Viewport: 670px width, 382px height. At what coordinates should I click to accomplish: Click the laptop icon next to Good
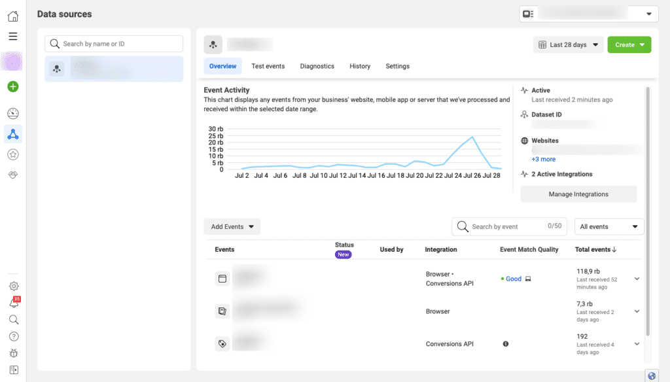(528, 279)
